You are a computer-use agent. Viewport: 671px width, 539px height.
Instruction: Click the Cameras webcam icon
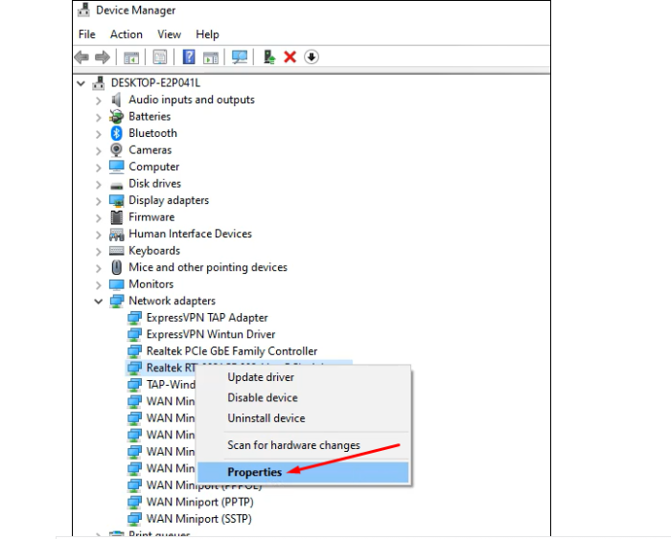click(x=116, y=150)
